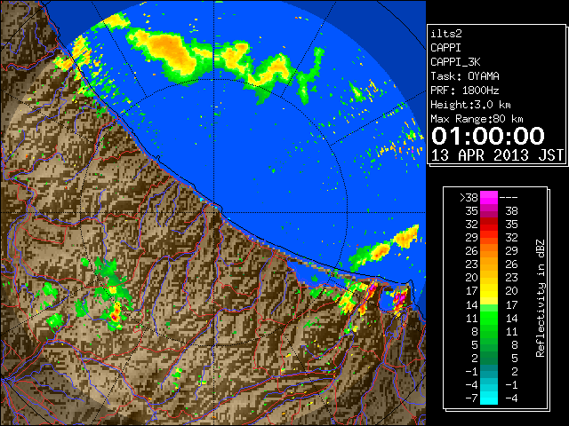Pick the orange swatch in 26 to 29 row
Image resolution: width=569 pixels, height=426 pixels.
click(489, 251)
